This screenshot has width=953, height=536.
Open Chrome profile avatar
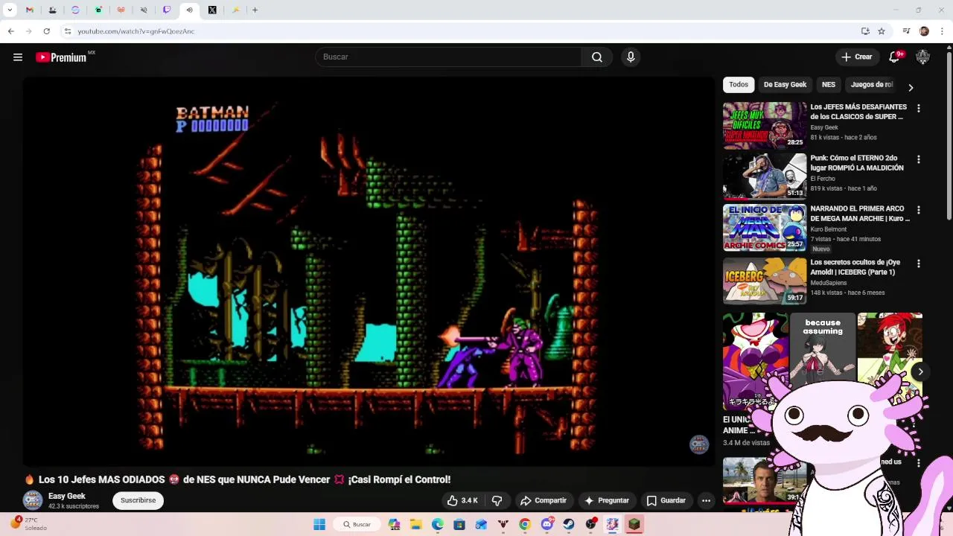tap(924, 31)
